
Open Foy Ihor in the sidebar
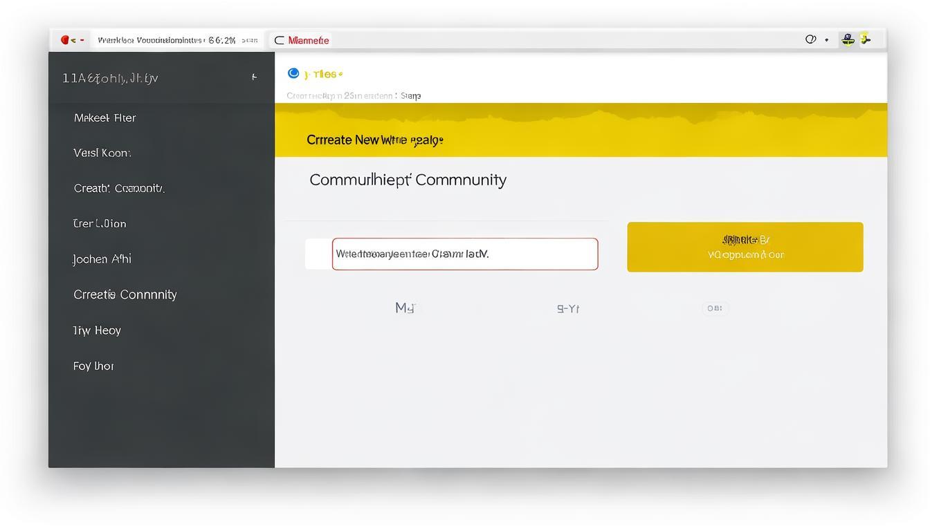point(93,366)
